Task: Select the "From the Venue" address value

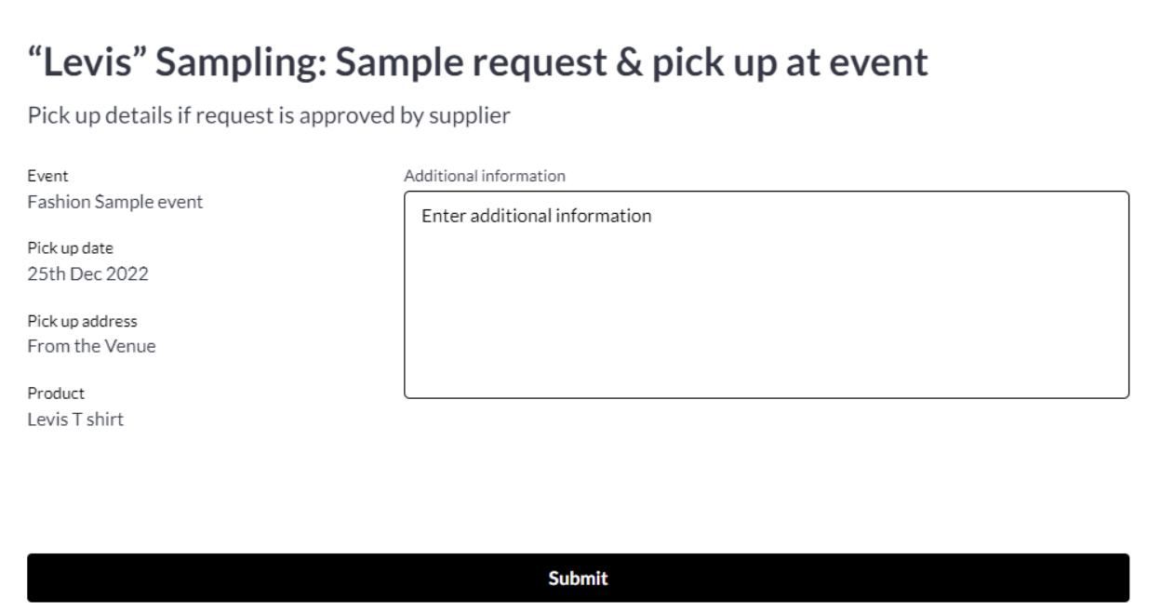Action: click(x=91, y=346)
